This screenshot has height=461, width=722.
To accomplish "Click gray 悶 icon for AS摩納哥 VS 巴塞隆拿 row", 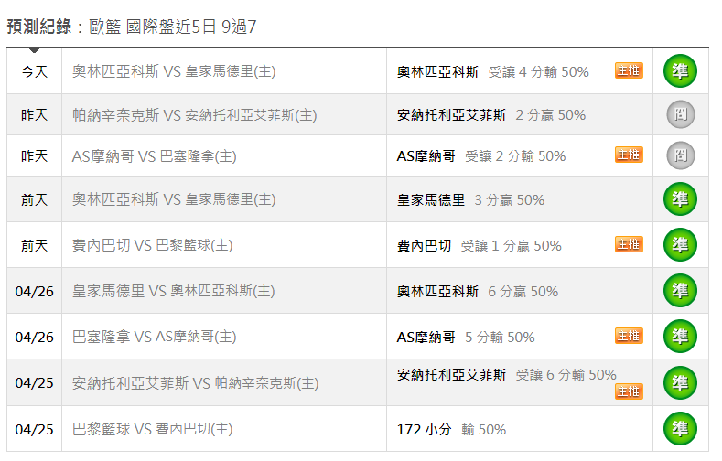I will click(680, 155).
